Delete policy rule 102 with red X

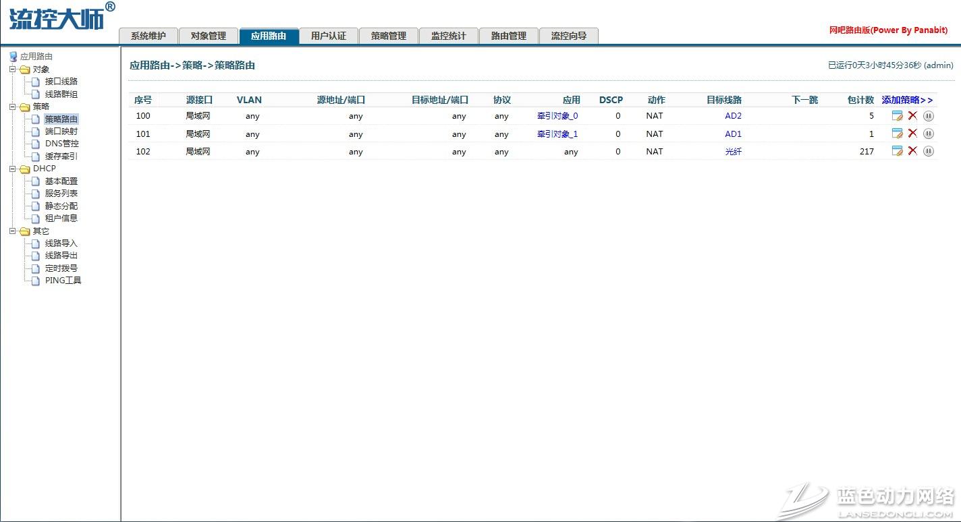(912, 151)
